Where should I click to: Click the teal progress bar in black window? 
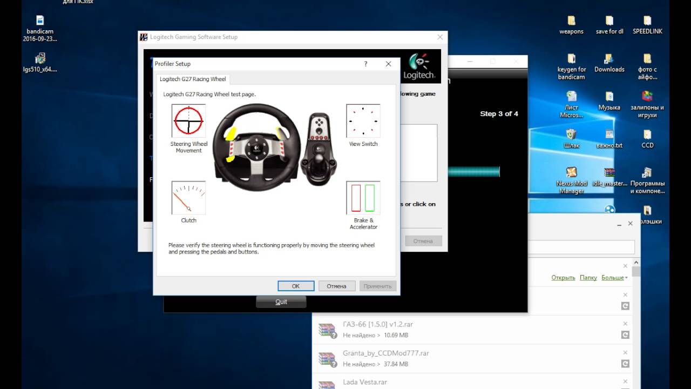tap(473, 172)
